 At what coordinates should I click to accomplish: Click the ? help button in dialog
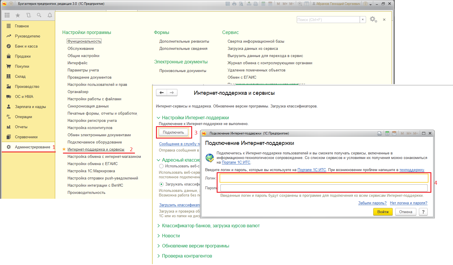pos(423,212)
